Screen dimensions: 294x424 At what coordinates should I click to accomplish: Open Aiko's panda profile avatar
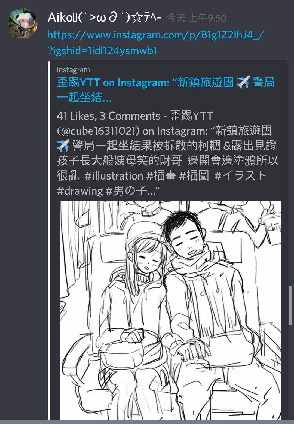coord(22,23)
